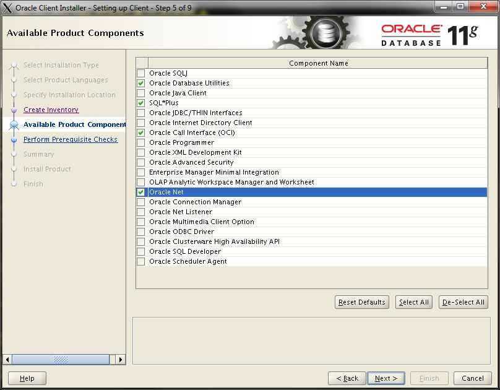The image size is (500, 390).
Task: Enable the Oracle Scheduler Agent checkbox
Action: (x=140, y=261)
